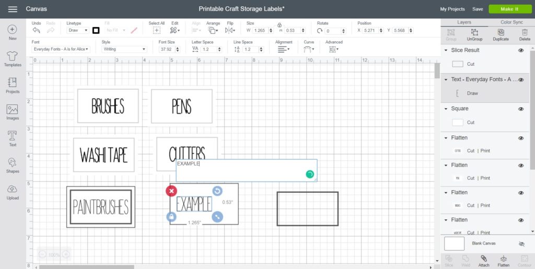This screenshot has width=535, height=269.
Task: Select the Shapes tool
Action: click(13, 165)
